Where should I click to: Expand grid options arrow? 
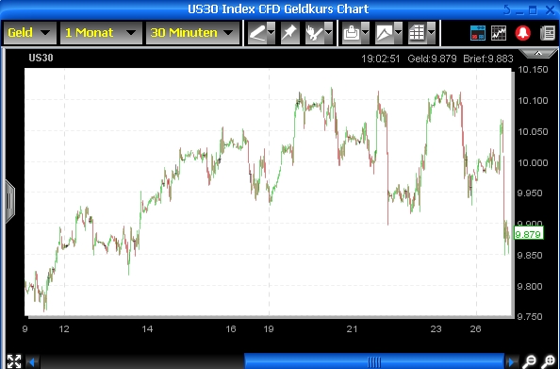(x=431, y=33)
